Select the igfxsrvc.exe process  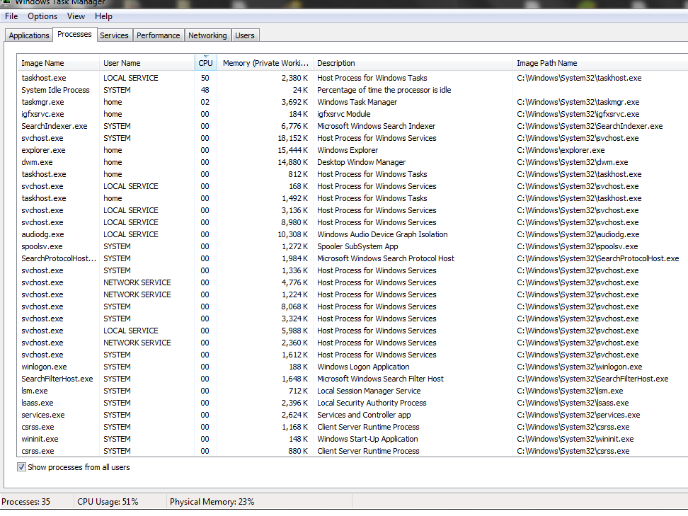[352, 114]
